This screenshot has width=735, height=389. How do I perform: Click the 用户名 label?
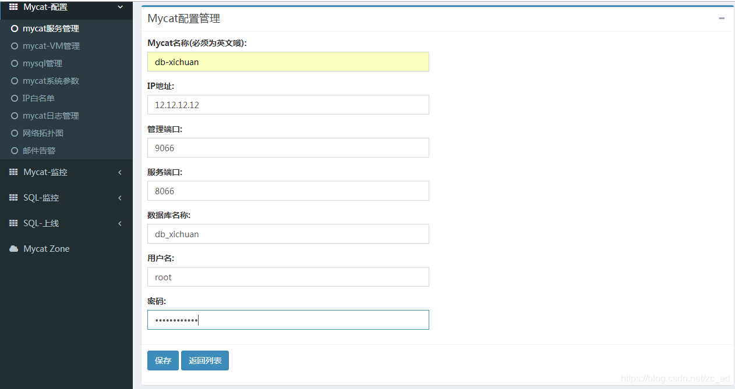pyautogui.click(x=161, y=258)
